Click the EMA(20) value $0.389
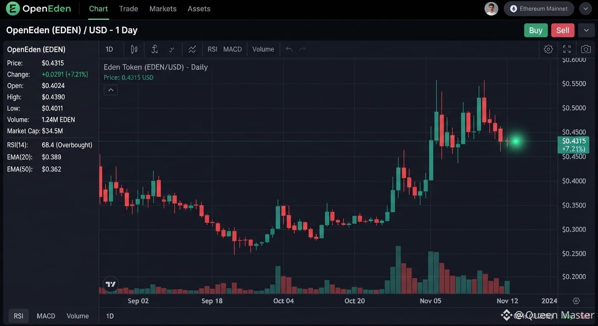The width and height of the screenshot is (598, 326). [x=51, y=157]
